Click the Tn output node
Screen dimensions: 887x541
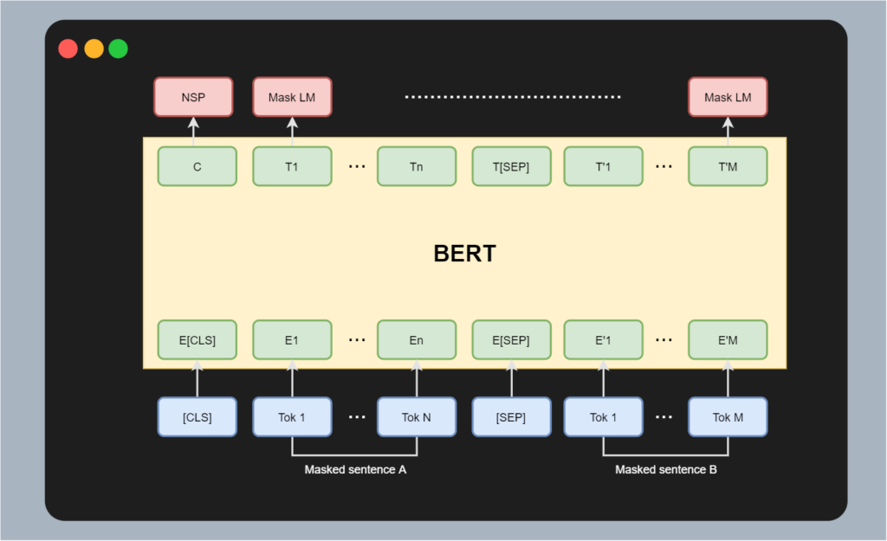click(x=416, y=166)
